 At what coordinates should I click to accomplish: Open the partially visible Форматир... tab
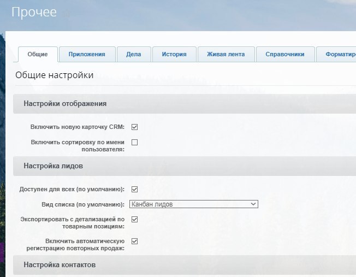coord(340,54)
